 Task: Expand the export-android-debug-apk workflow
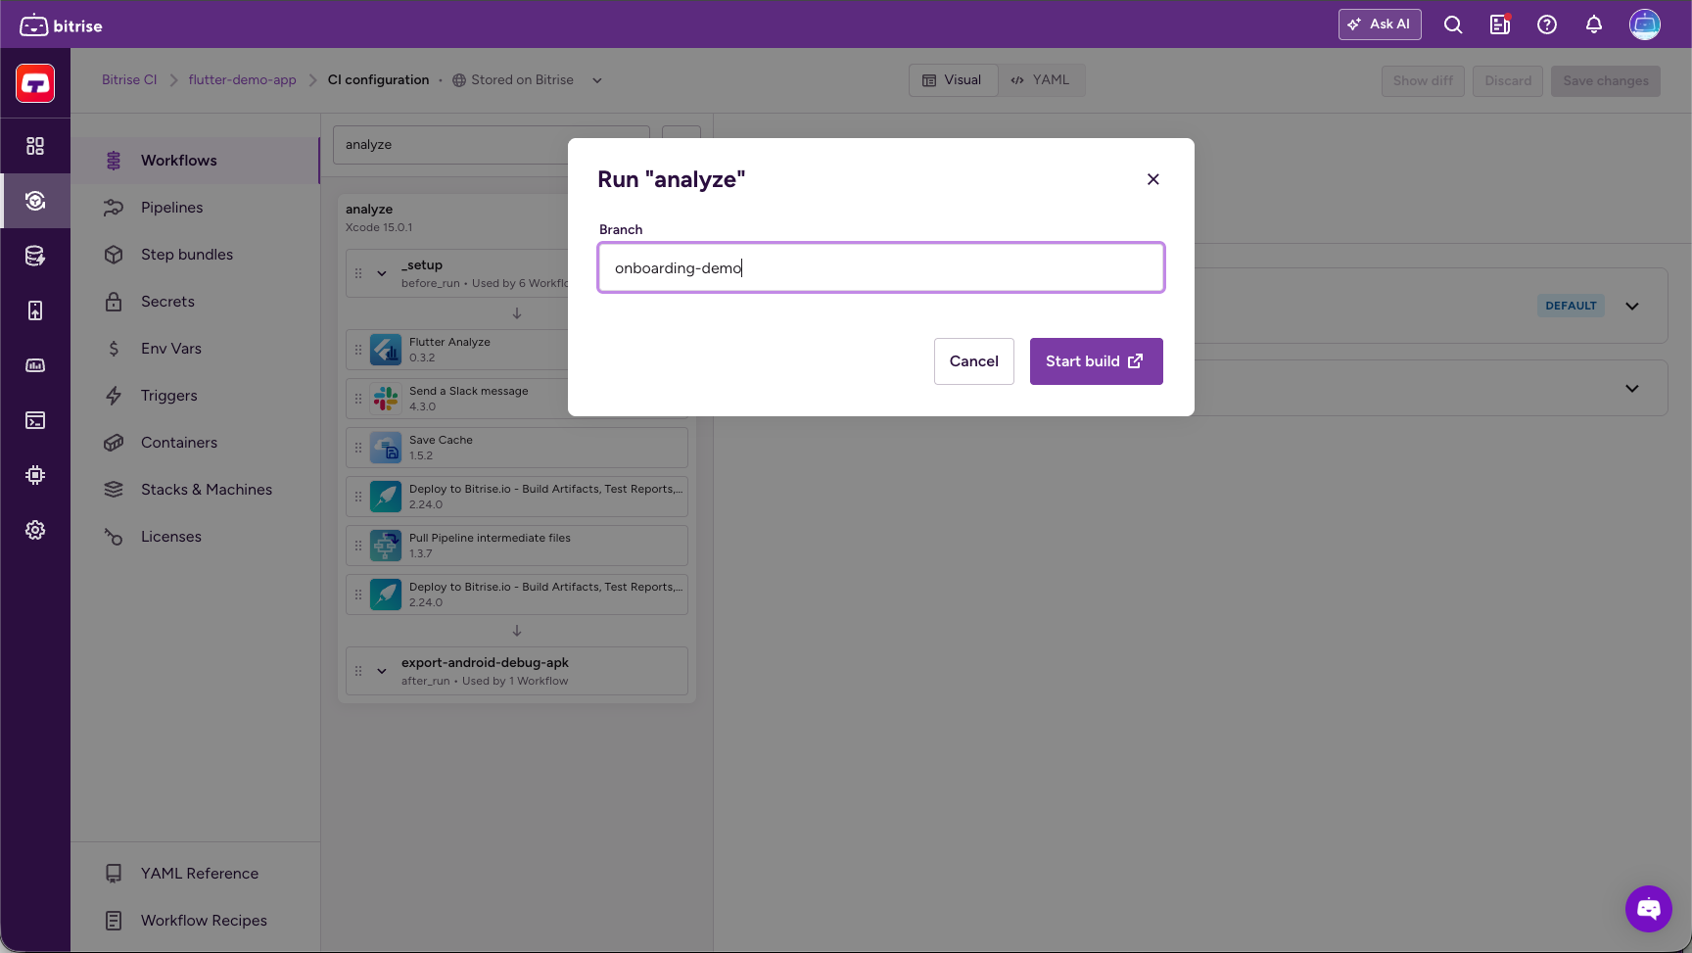(382, 671)
